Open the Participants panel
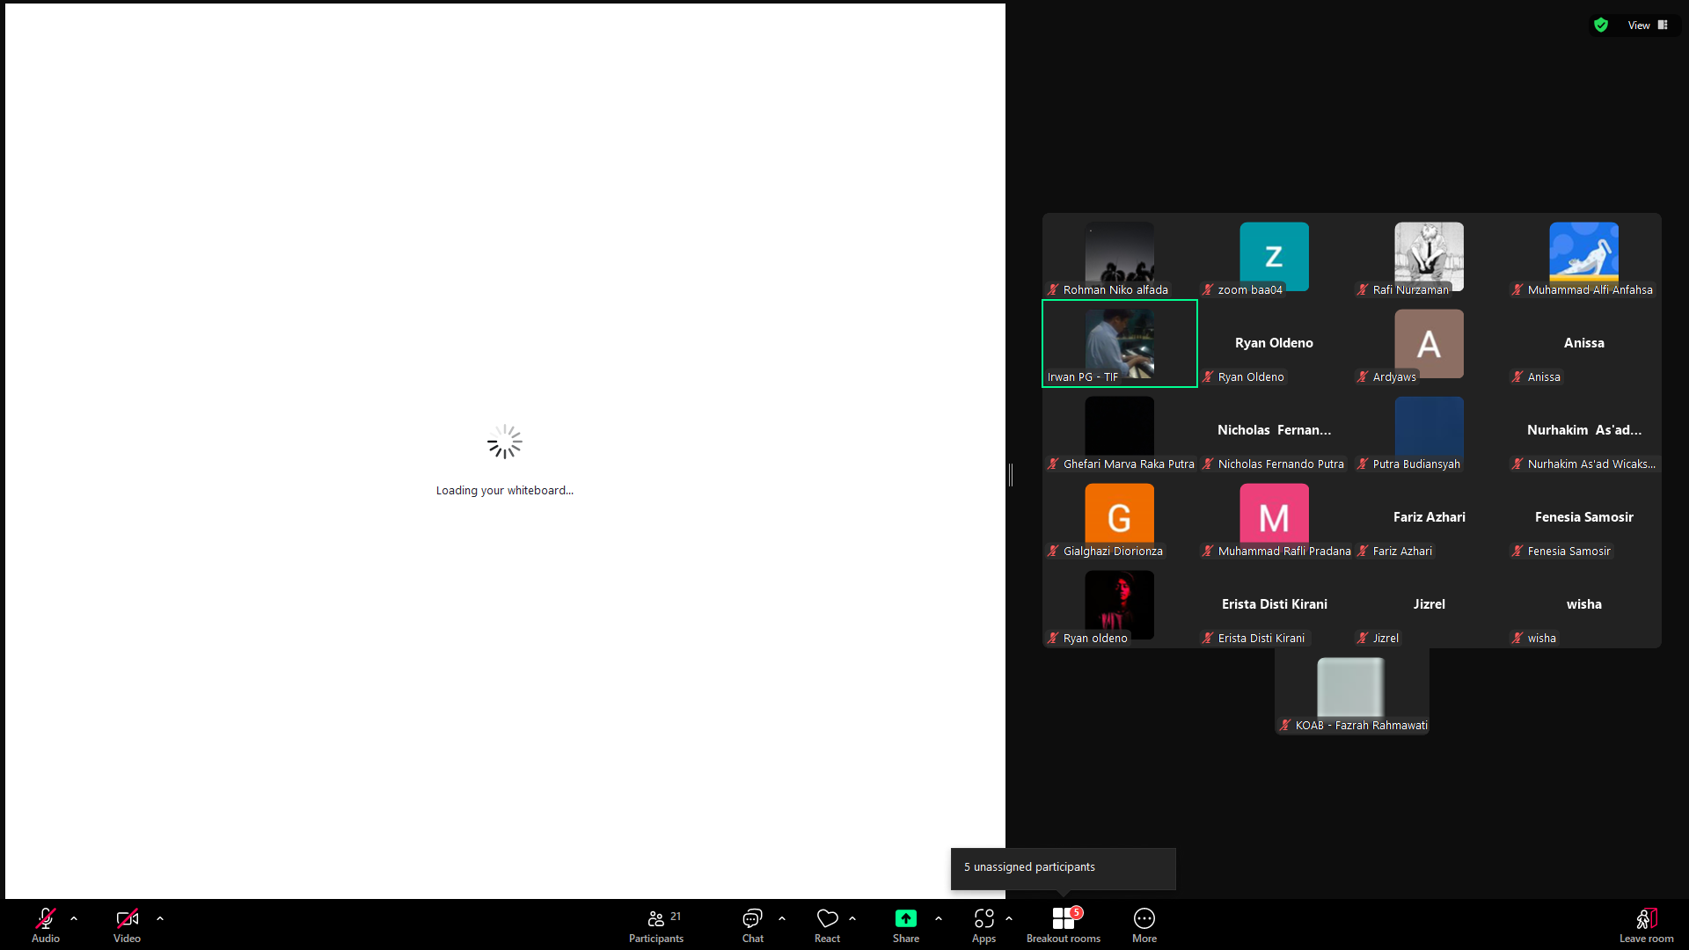 point(656,924)
